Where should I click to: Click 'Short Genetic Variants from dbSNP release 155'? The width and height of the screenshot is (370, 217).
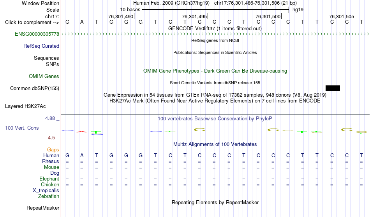(215, 83)
